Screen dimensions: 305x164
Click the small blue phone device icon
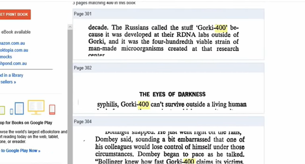coord(12,112)
